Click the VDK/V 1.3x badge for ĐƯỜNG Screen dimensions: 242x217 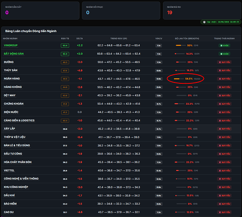tap(159, 62)
